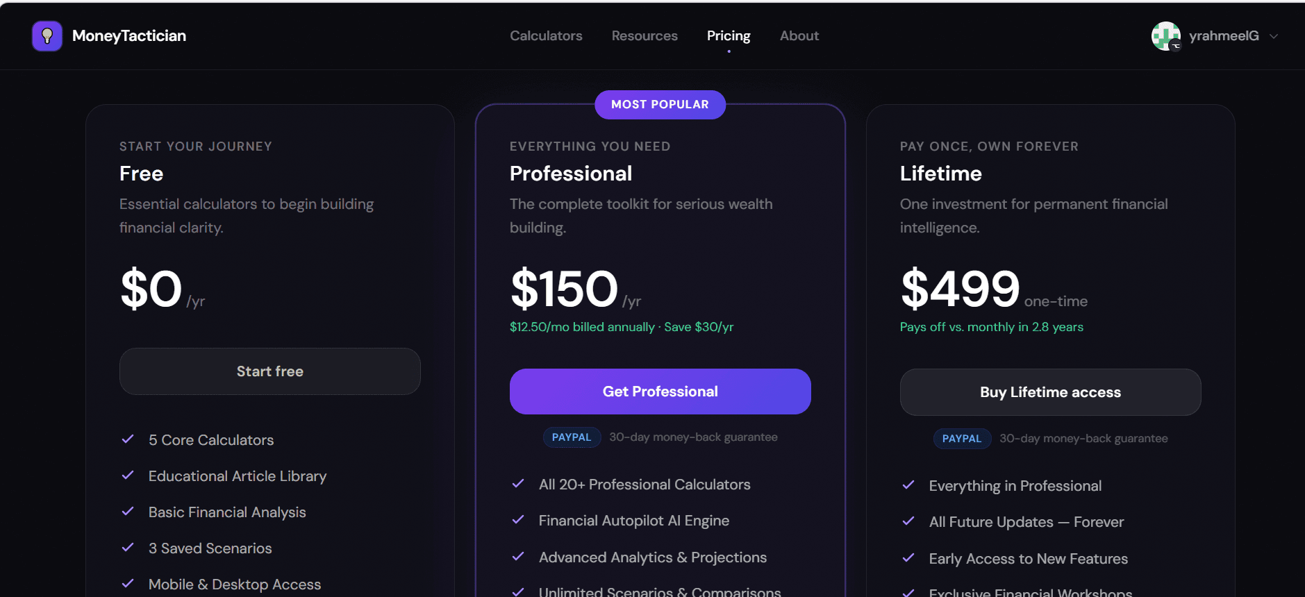Click the MoneyTactician brand name link
The height and width of the screenshot is (597, 1305).
tap(129, 36)
